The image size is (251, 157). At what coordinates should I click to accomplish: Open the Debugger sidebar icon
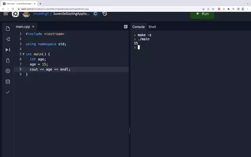[8, 50]
